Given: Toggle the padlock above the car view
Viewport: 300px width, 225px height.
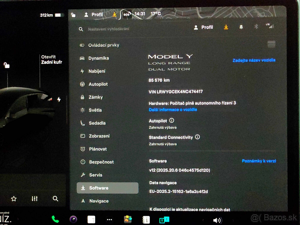Looking at the screenshot, I should [6, 65].
